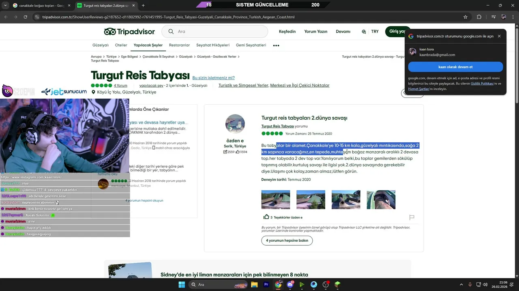The height and width of the screenshot is (291, 519).
Task: Open the first review photo thumbnail
Action: [x=276, y=199]
